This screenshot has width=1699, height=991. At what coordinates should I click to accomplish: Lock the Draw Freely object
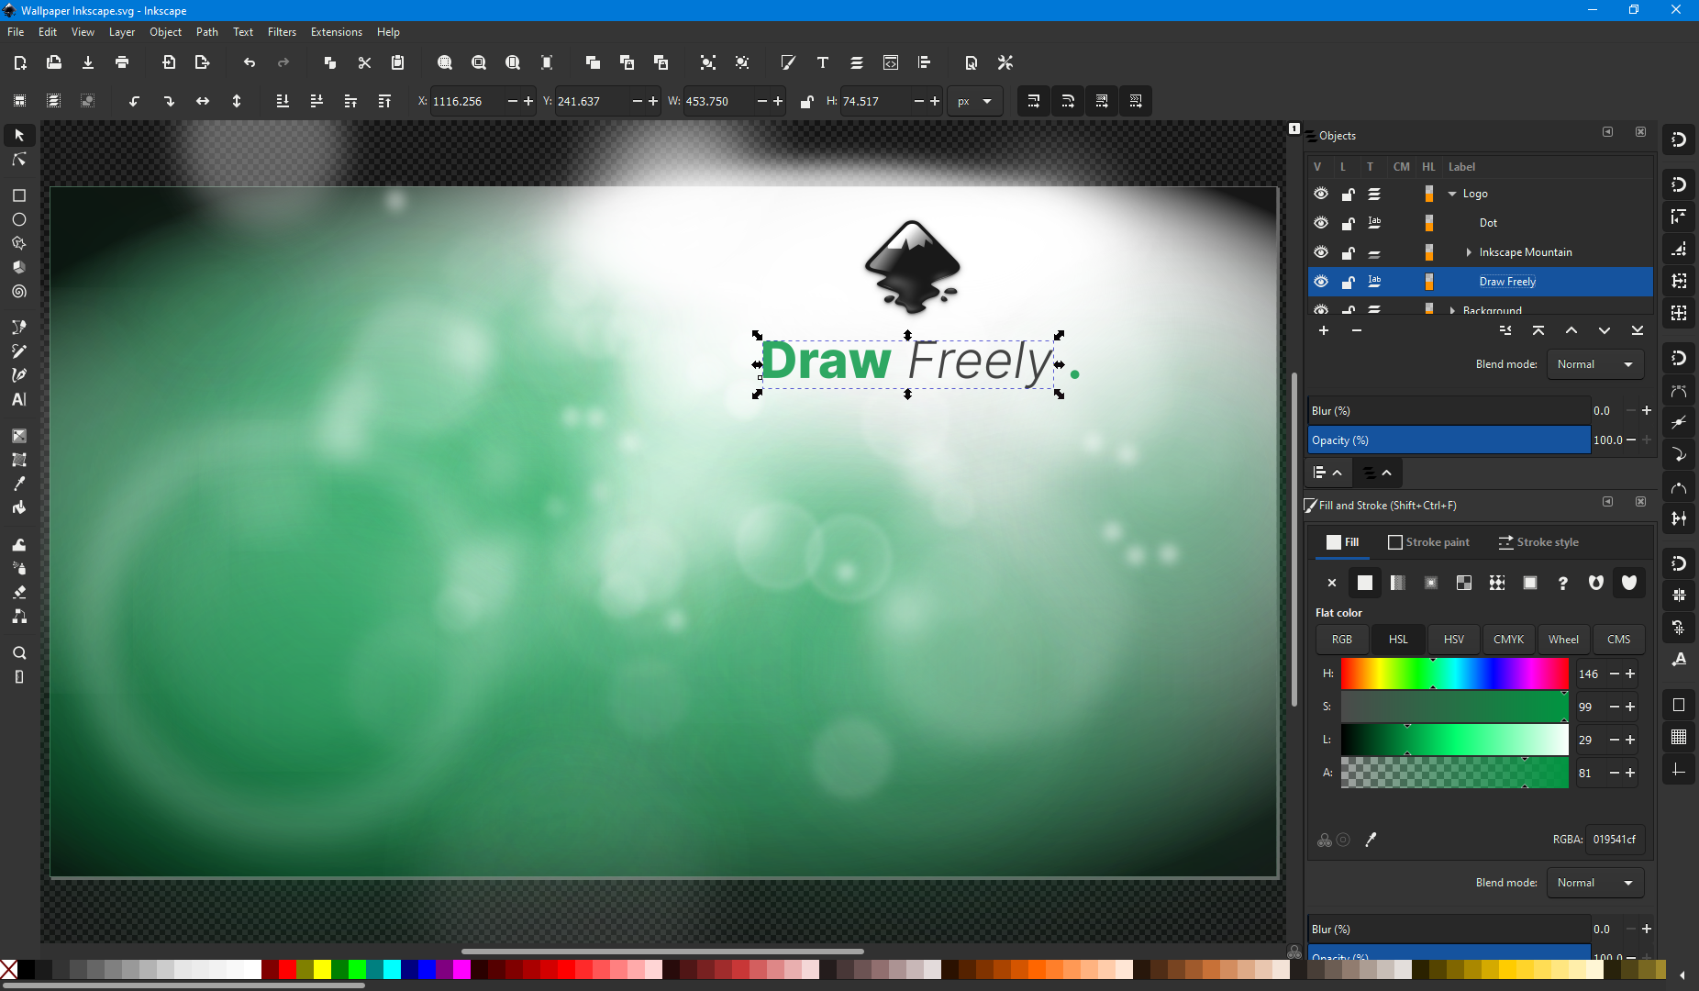click(1348, 282)
